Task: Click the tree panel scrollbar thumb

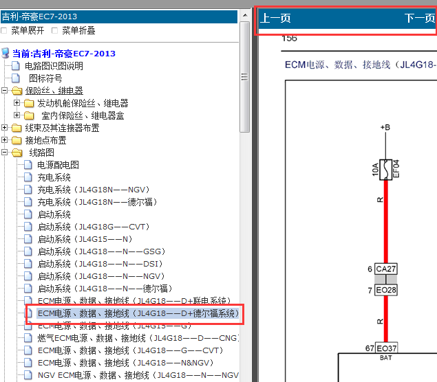Action: point(245,77)
